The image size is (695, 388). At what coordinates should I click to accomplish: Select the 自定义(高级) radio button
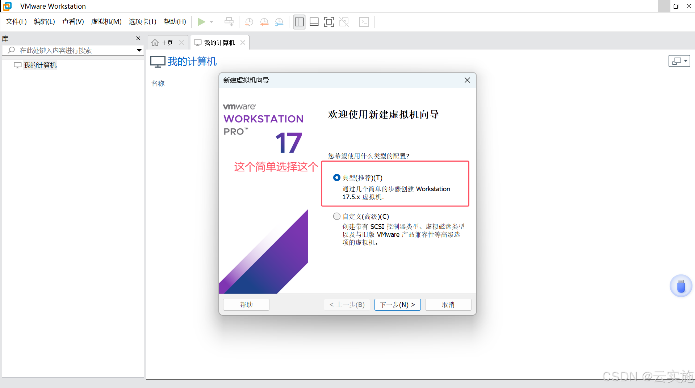(x=336, y=216)
